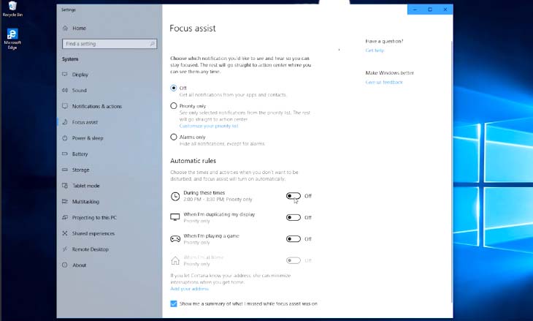Click the Remote Desktop icon

pyautogui.click(x=65, y=249)
